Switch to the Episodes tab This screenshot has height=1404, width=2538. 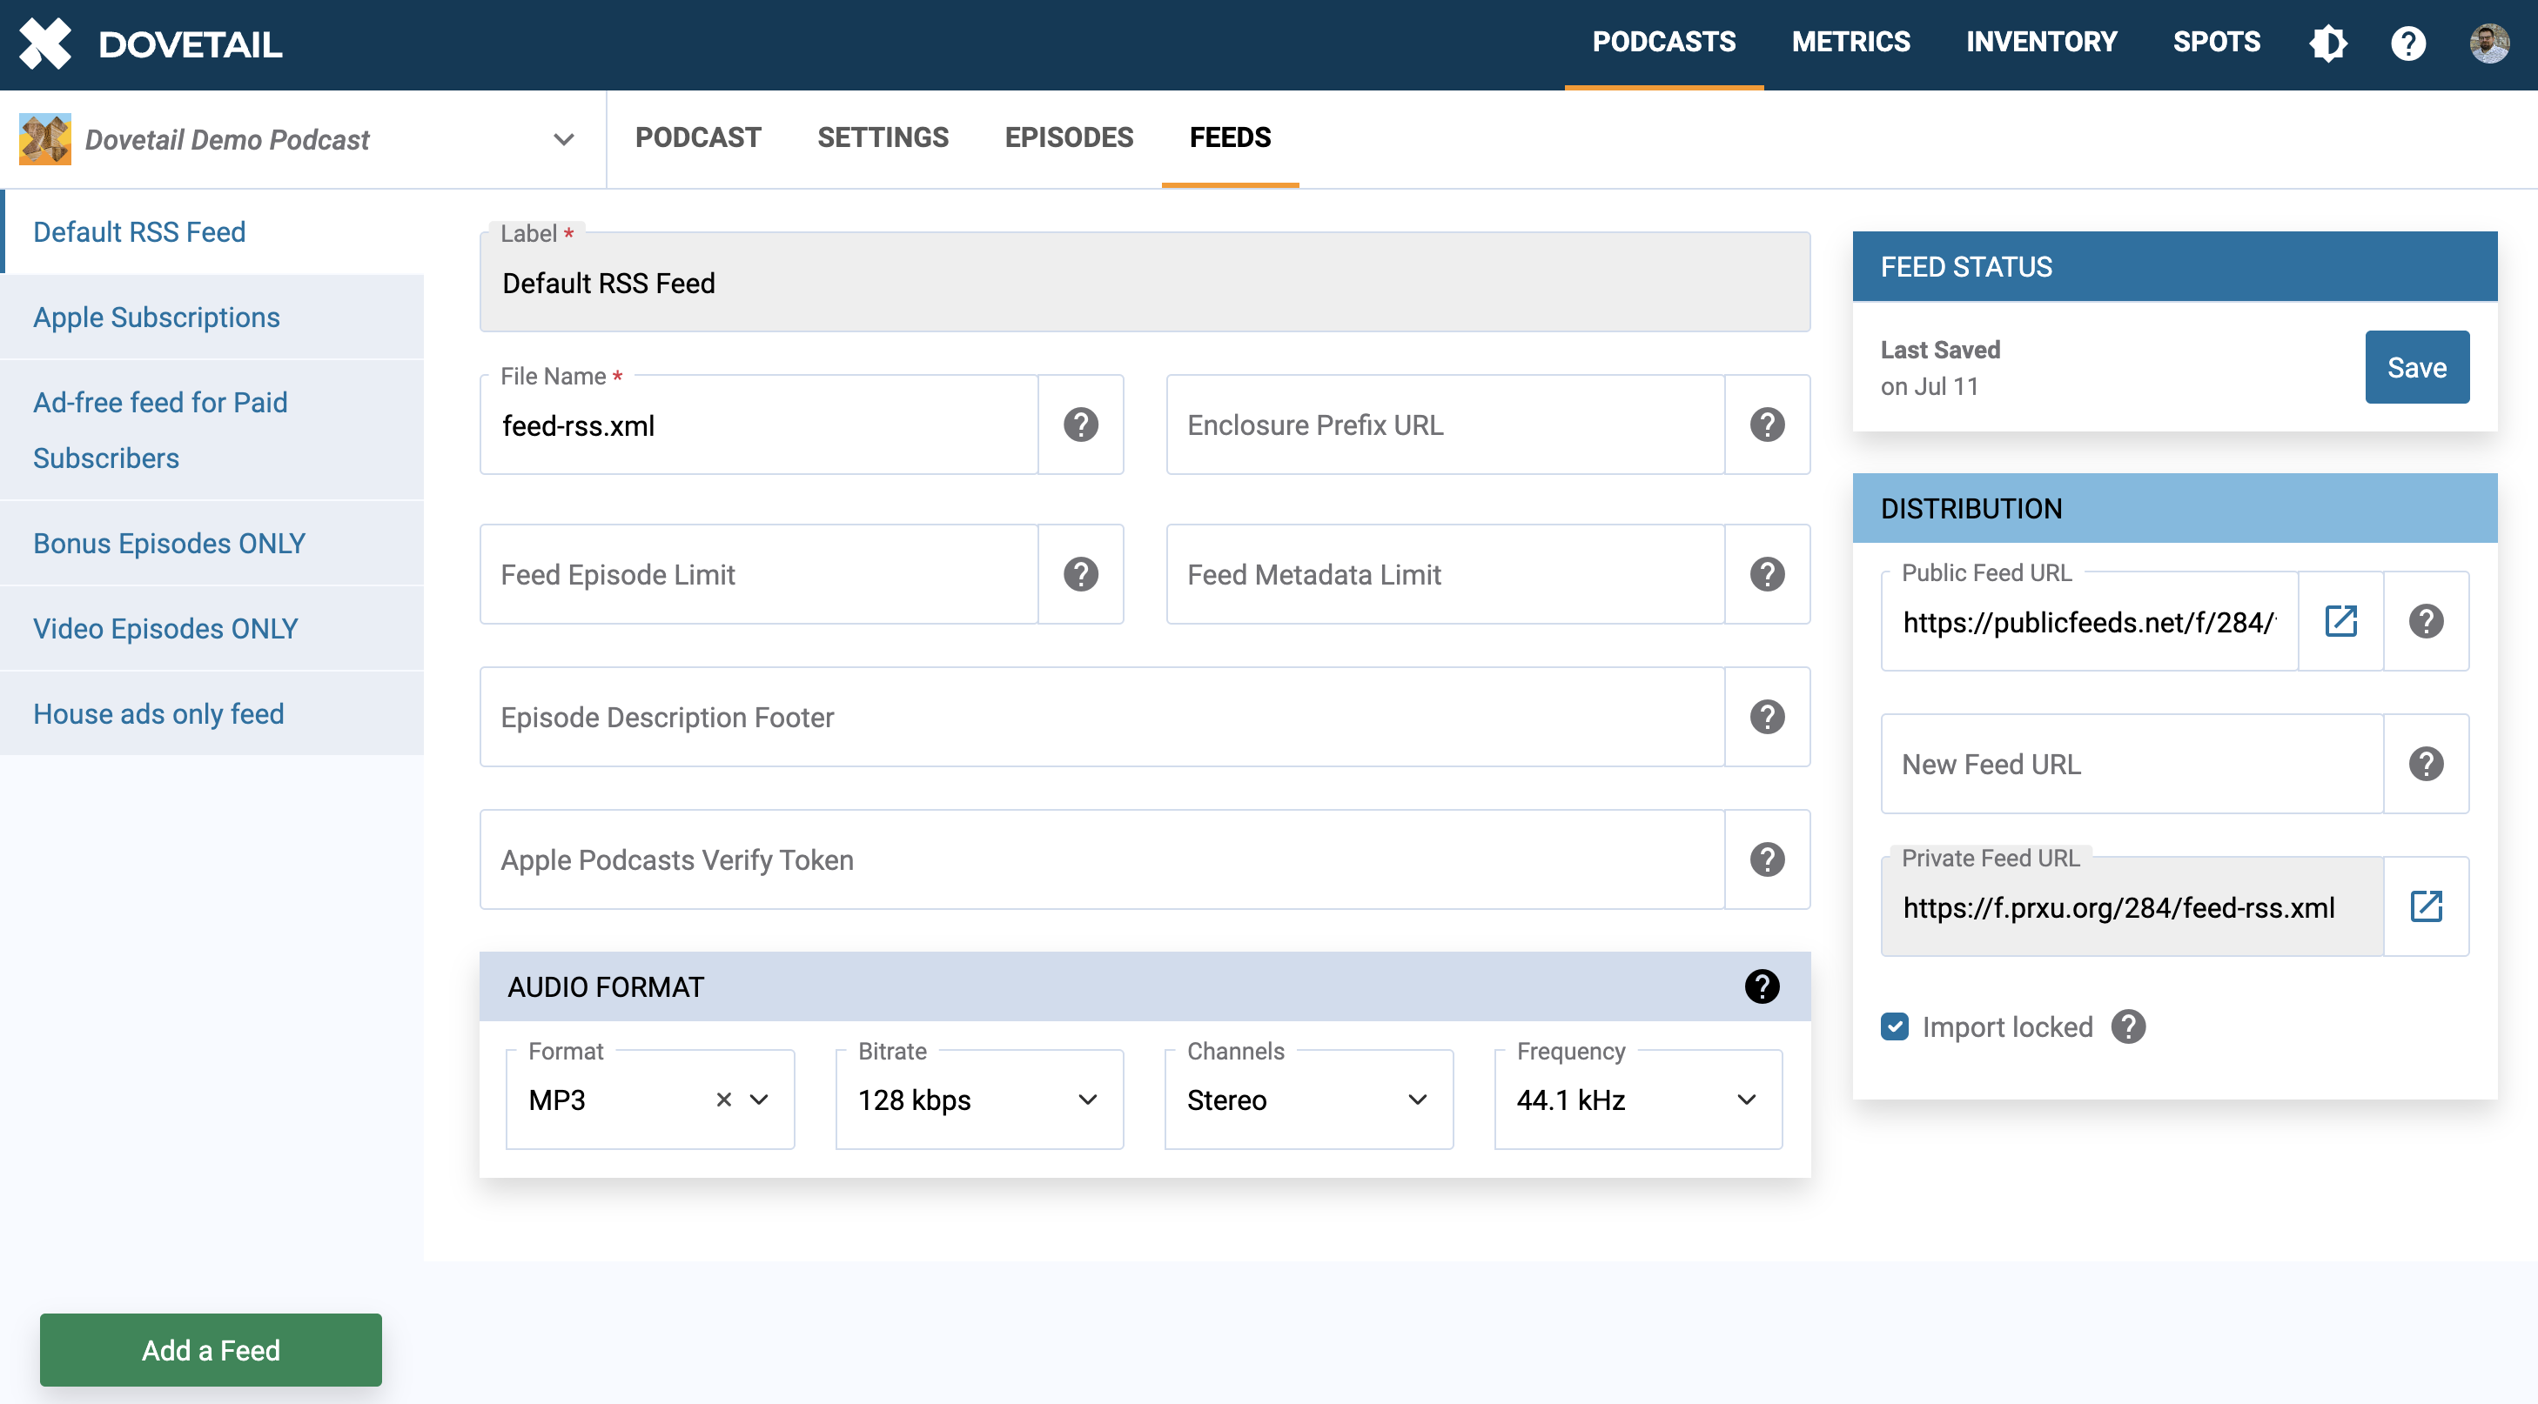[x=1069, y=137]
